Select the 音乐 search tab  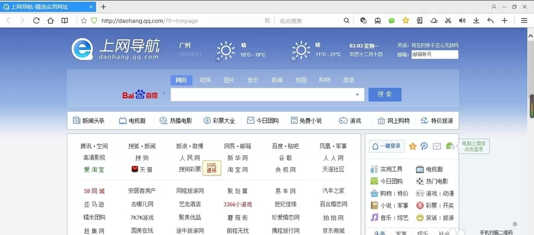click(253, 80)
